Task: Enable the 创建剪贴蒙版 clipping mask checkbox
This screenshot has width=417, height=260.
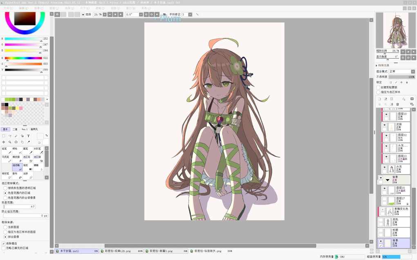Action: 378,87
